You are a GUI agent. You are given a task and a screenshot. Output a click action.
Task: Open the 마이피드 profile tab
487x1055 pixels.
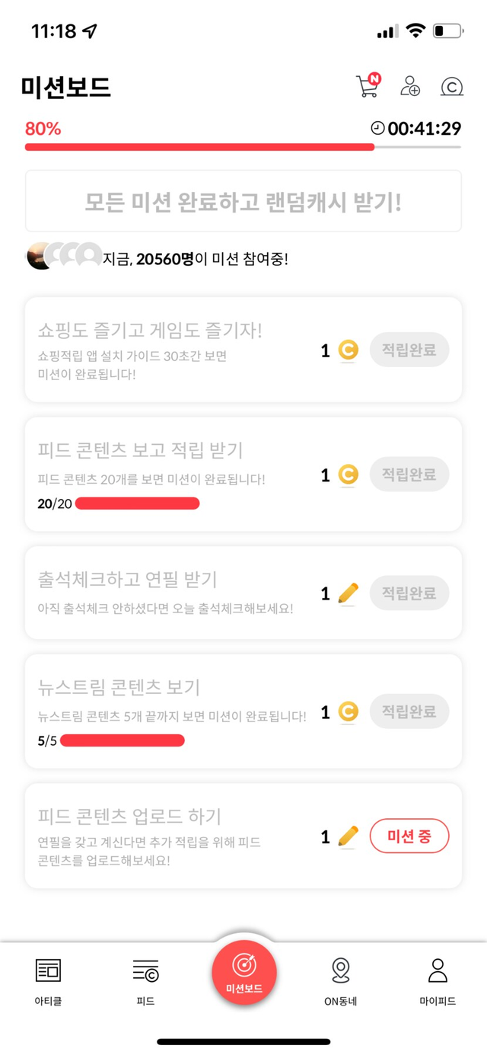coord(438,982)
